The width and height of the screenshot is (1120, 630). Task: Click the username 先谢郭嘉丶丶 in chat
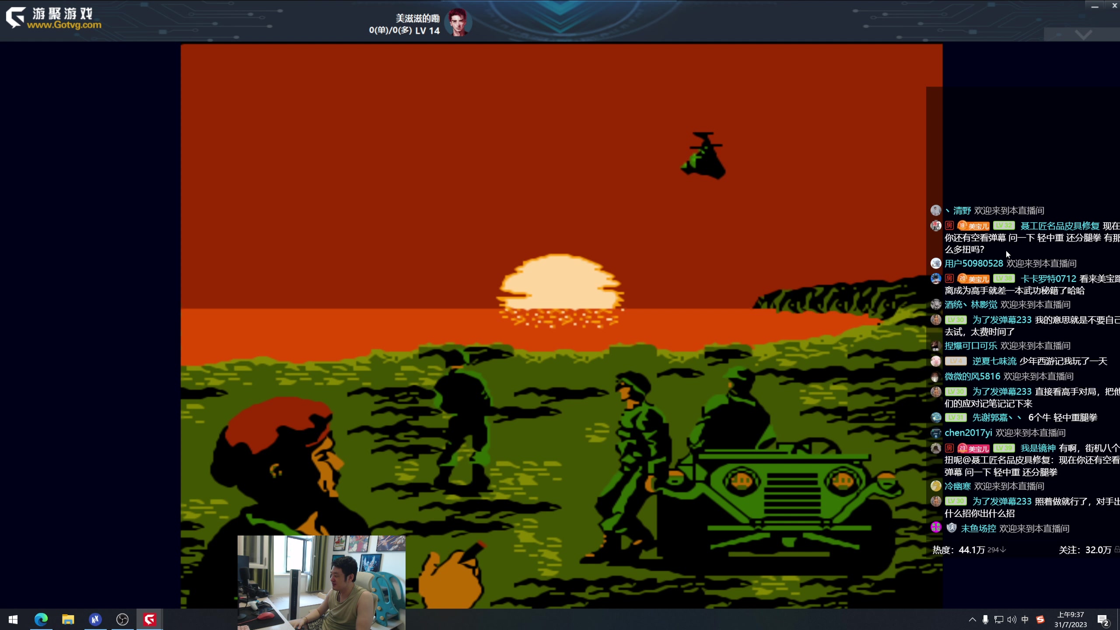[x=997, y=417]
